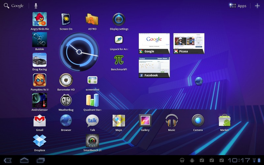Tap the Home navigation button

coord(24,160)
